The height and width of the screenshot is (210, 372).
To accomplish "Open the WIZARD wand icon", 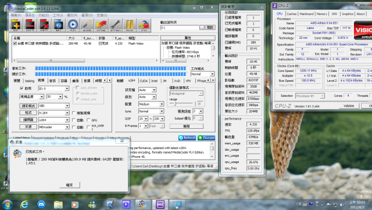I will (87, 26).
